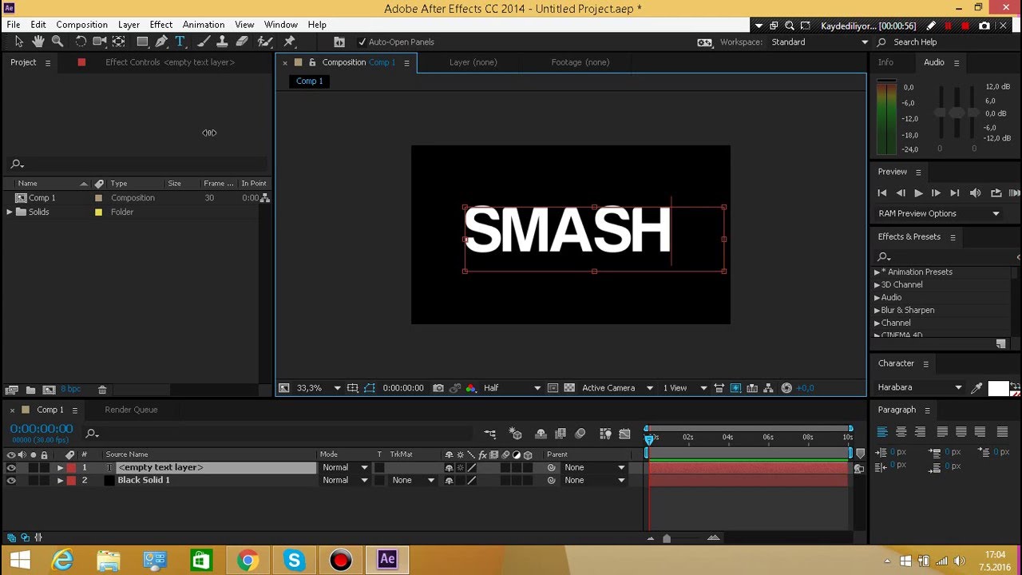
Task: Click the delete trash icon in Project panel
Action: [102, 390]
